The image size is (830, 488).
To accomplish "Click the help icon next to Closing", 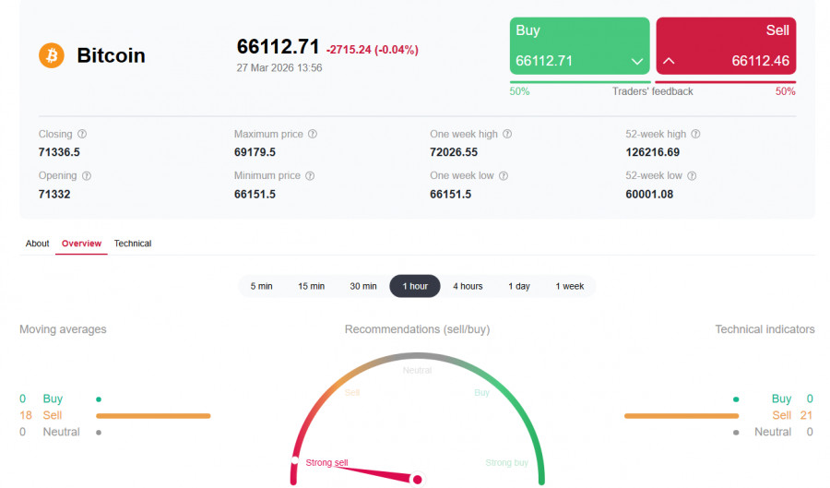I will coord(82,134).
